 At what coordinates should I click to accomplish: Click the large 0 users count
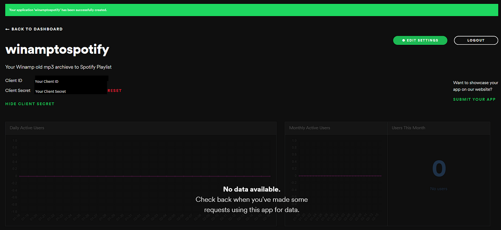point(439,169)
